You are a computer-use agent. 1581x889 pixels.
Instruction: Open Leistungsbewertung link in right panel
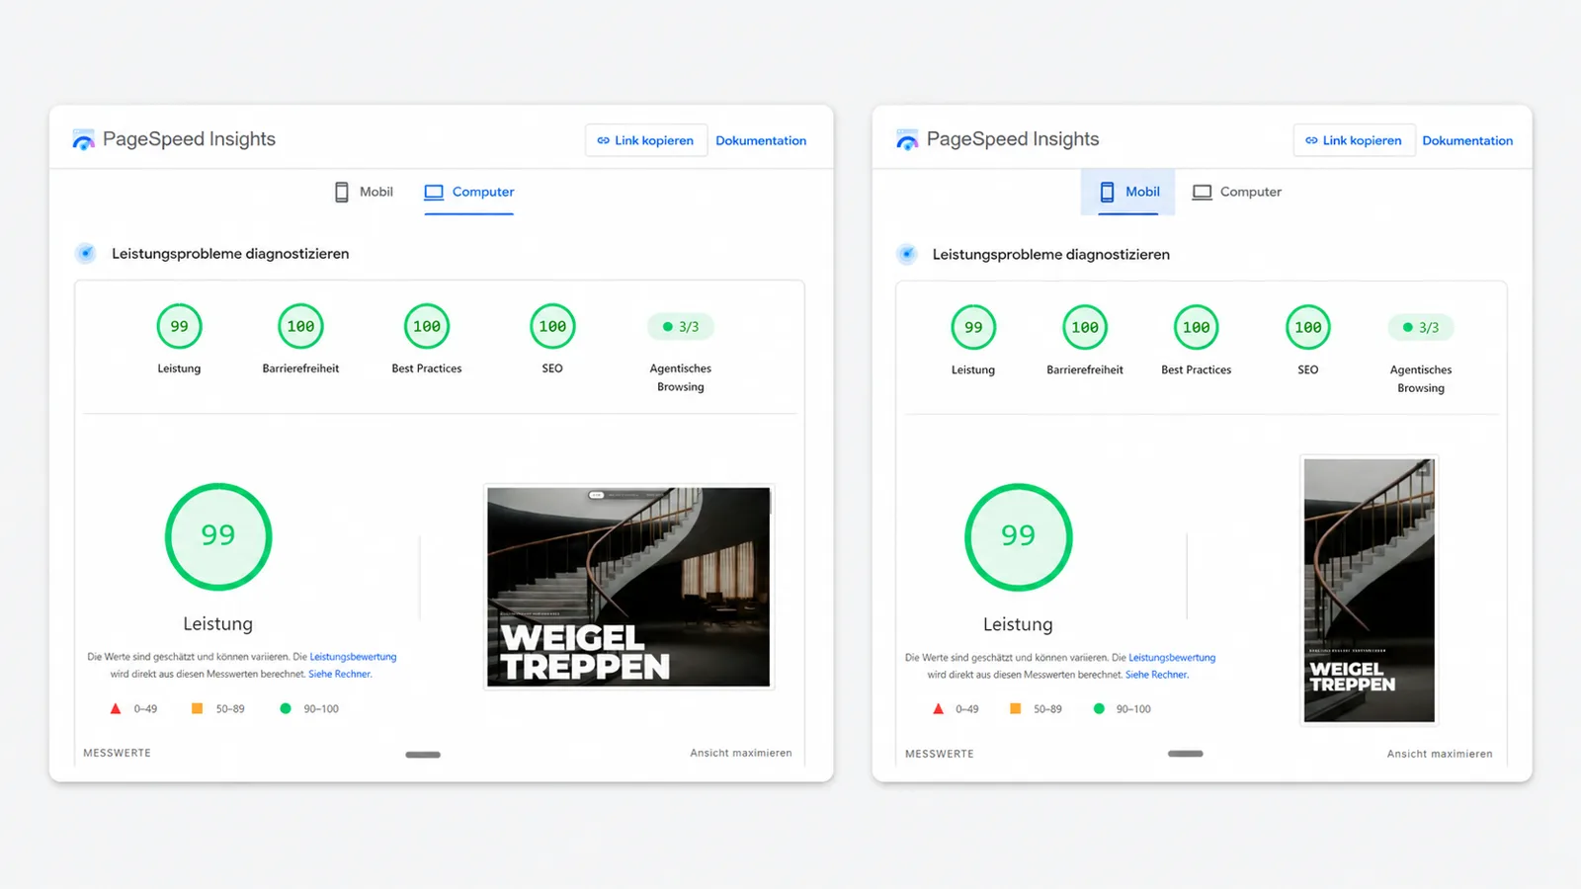[x=1172, y=658]
